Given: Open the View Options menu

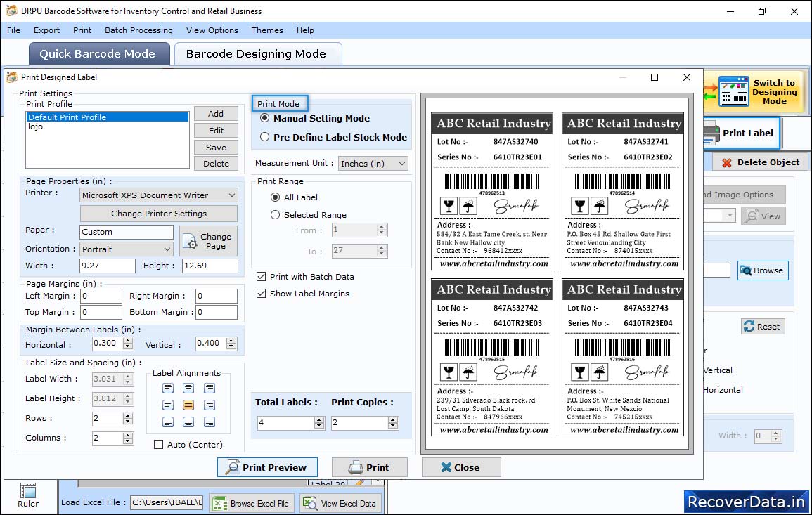Looking at the screenshot, I should point(212,30).
